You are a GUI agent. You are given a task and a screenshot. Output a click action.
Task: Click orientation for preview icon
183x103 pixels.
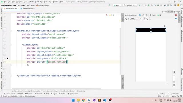click(144, 15)
